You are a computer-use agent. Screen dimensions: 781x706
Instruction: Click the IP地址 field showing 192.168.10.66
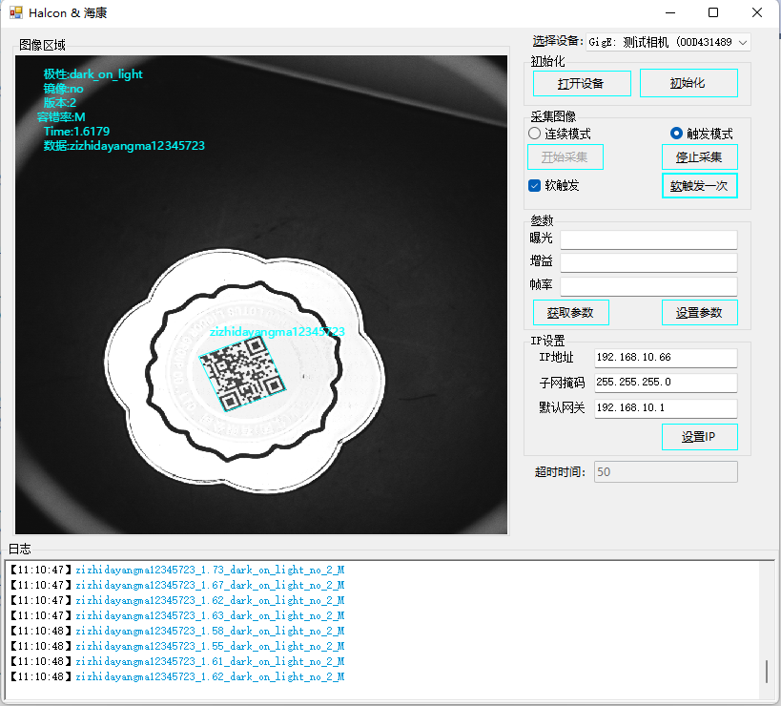tap(666, 358)
